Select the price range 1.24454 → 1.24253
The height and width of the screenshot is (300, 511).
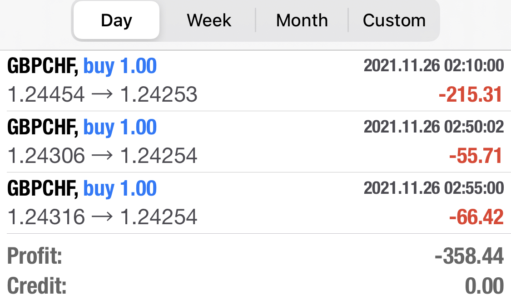(x=103, y=94)
